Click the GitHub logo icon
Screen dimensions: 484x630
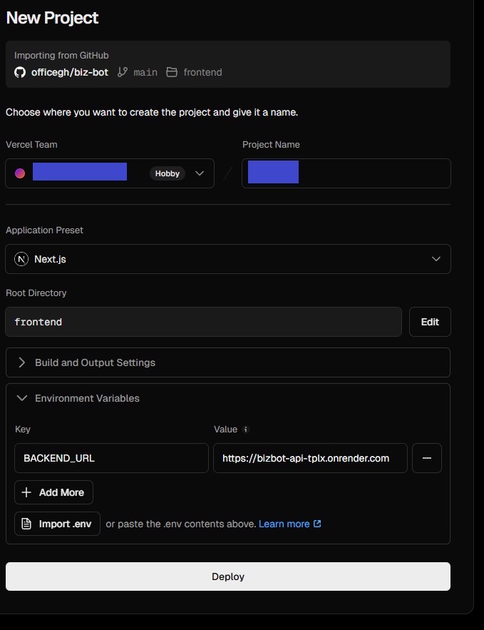(20, 72)
